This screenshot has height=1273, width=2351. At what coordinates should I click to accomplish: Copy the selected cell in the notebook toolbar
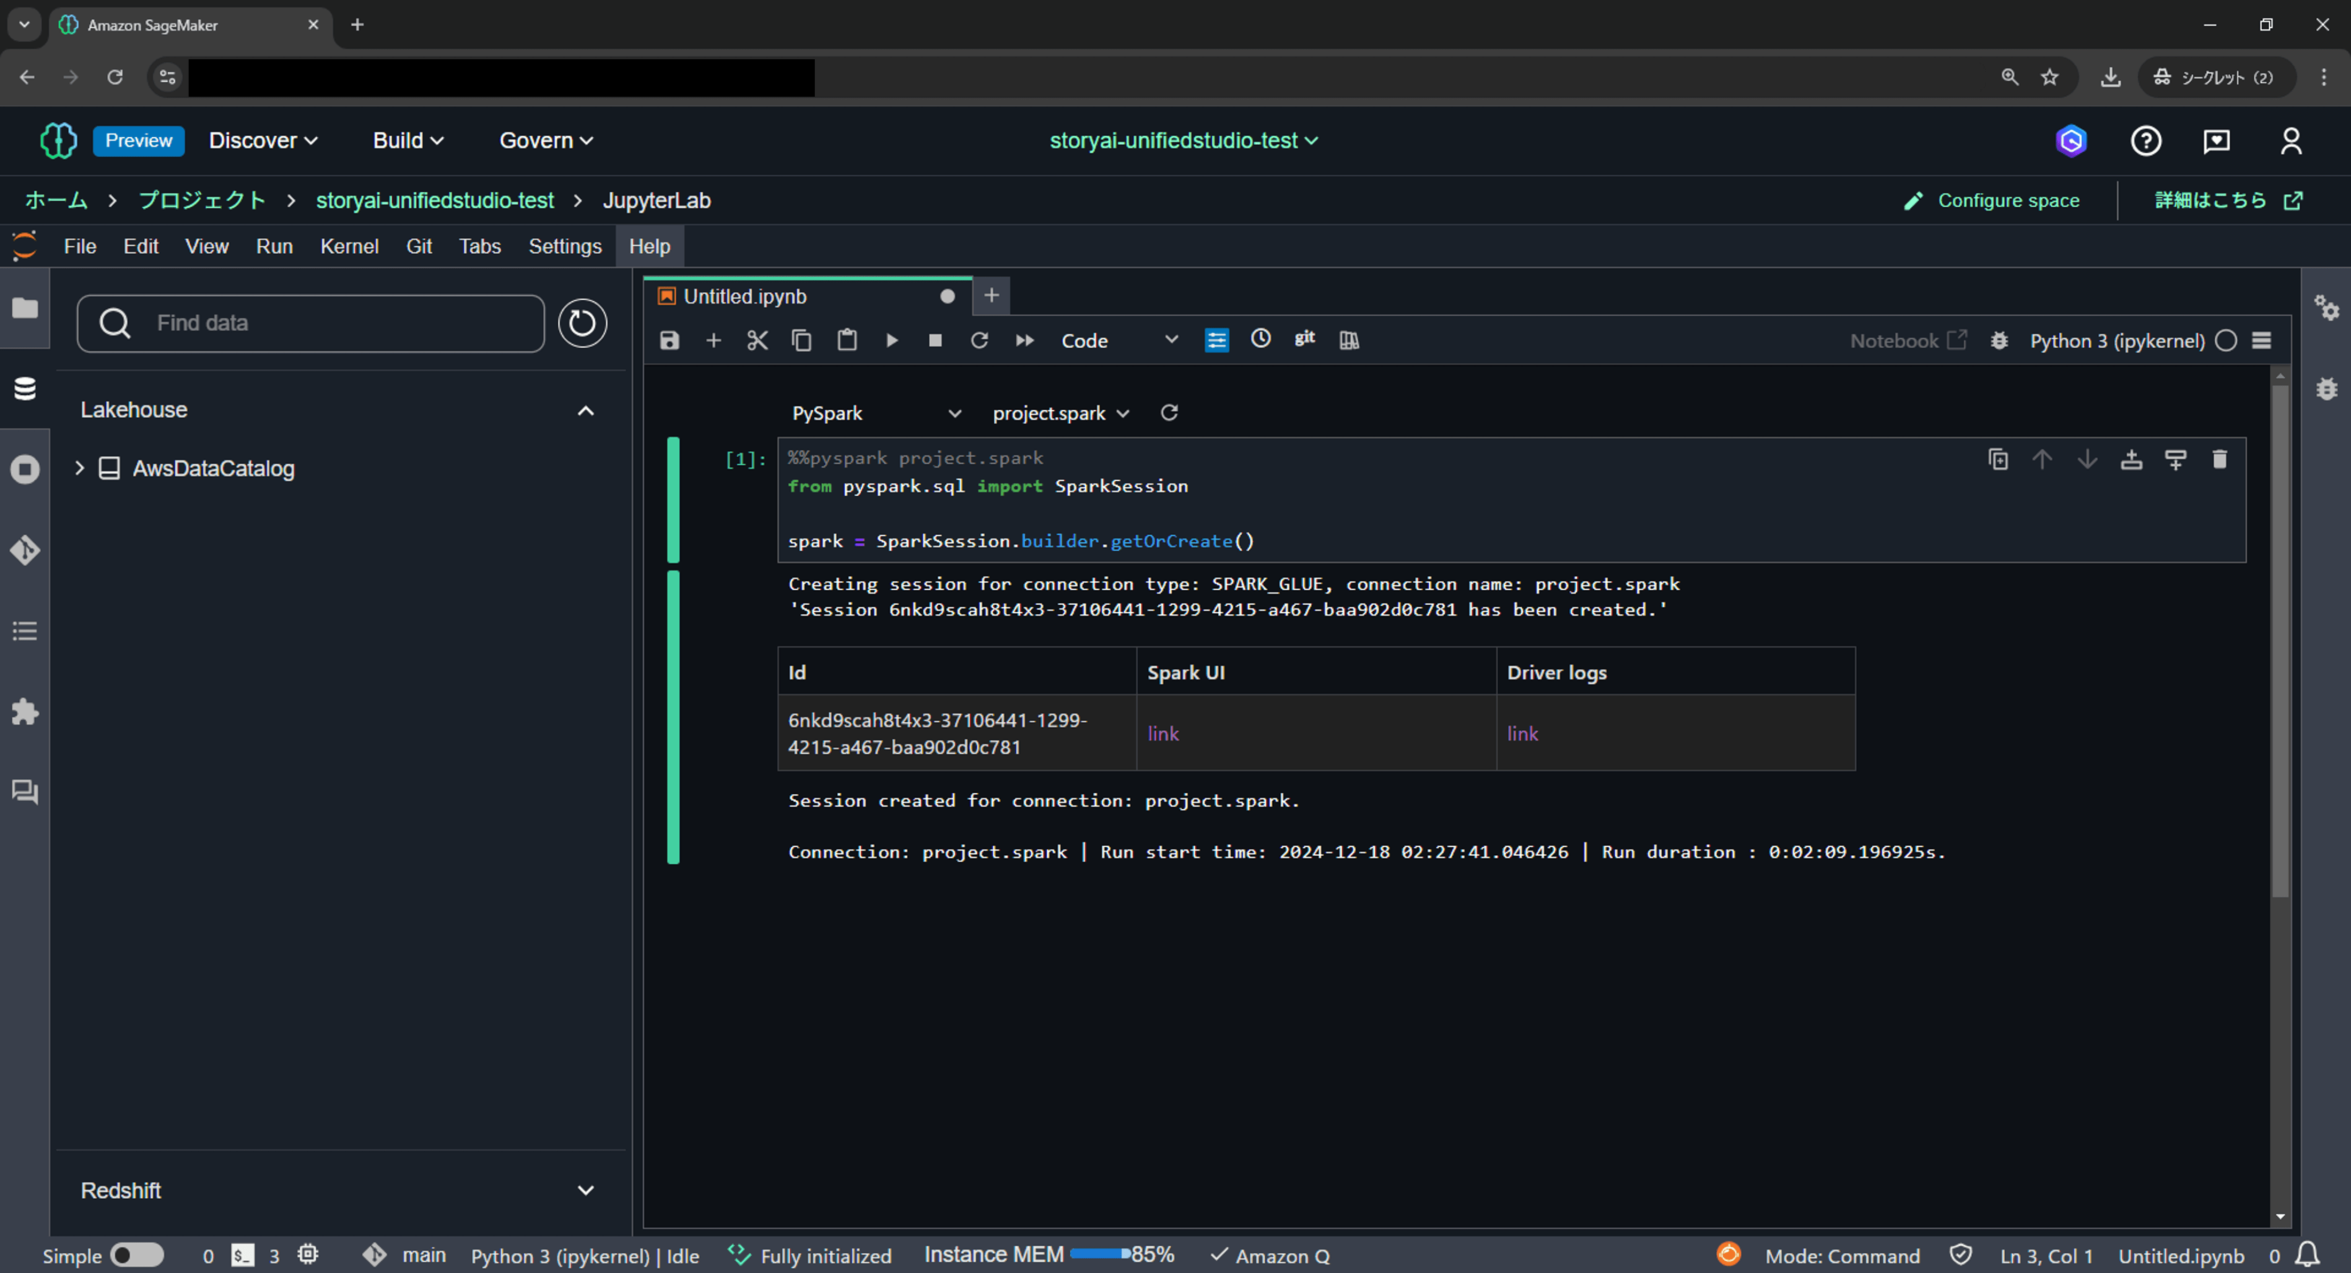click(801, 340)
